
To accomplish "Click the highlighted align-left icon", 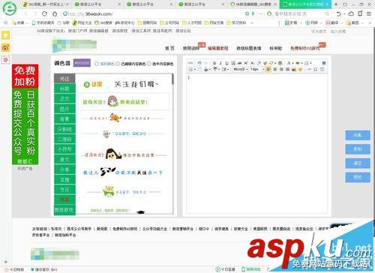I will pyautogui.click(x=268, y=69).
